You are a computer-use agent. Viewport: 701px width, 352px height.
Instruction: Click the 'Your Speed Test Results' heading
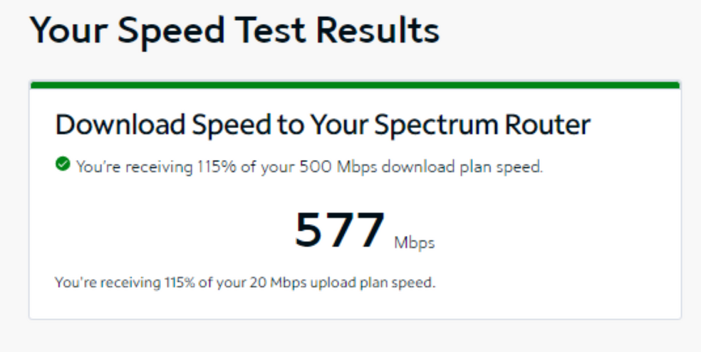point(234,31)
